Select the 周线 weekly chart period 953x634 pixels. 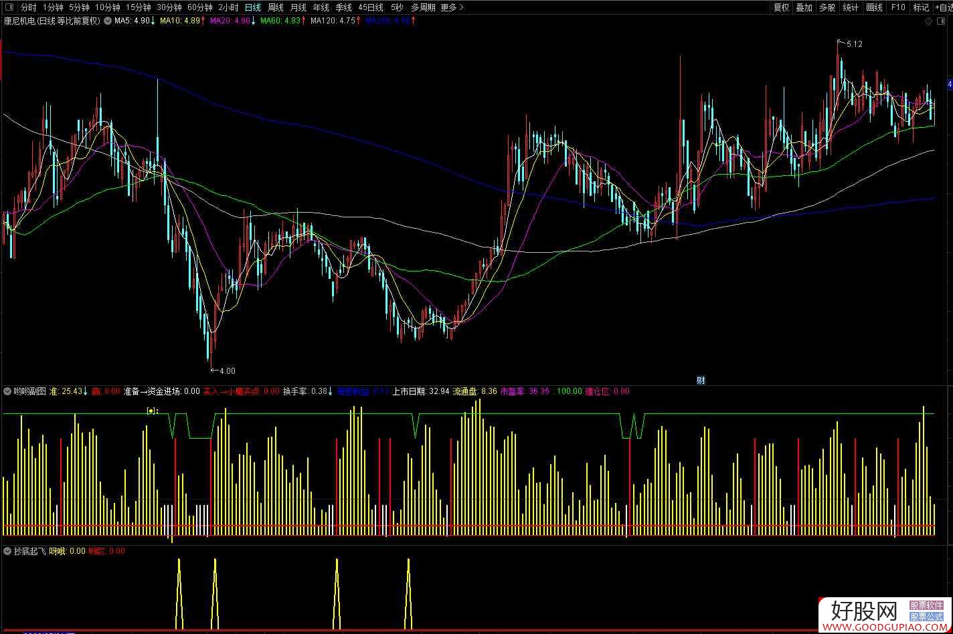coord(275,7)
